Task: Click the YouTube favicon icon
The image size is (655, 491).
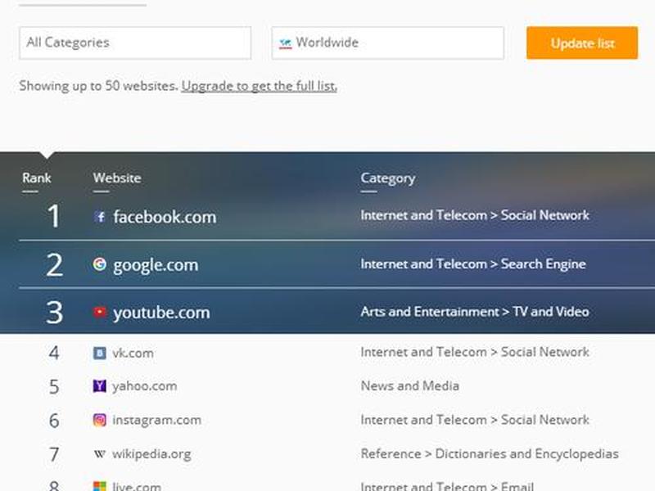Action: point(99,312)
